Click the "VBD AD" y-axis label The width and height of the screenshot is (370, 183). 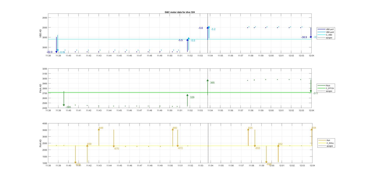click(x=40, y=34)
